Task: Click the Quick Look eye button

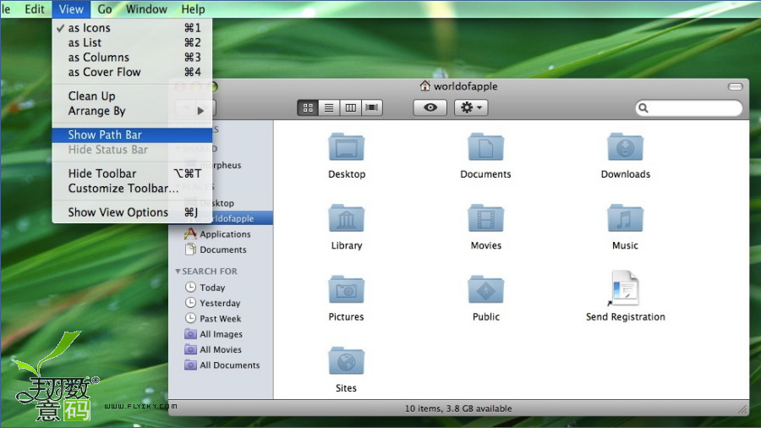Action: [x=430, y=107]
